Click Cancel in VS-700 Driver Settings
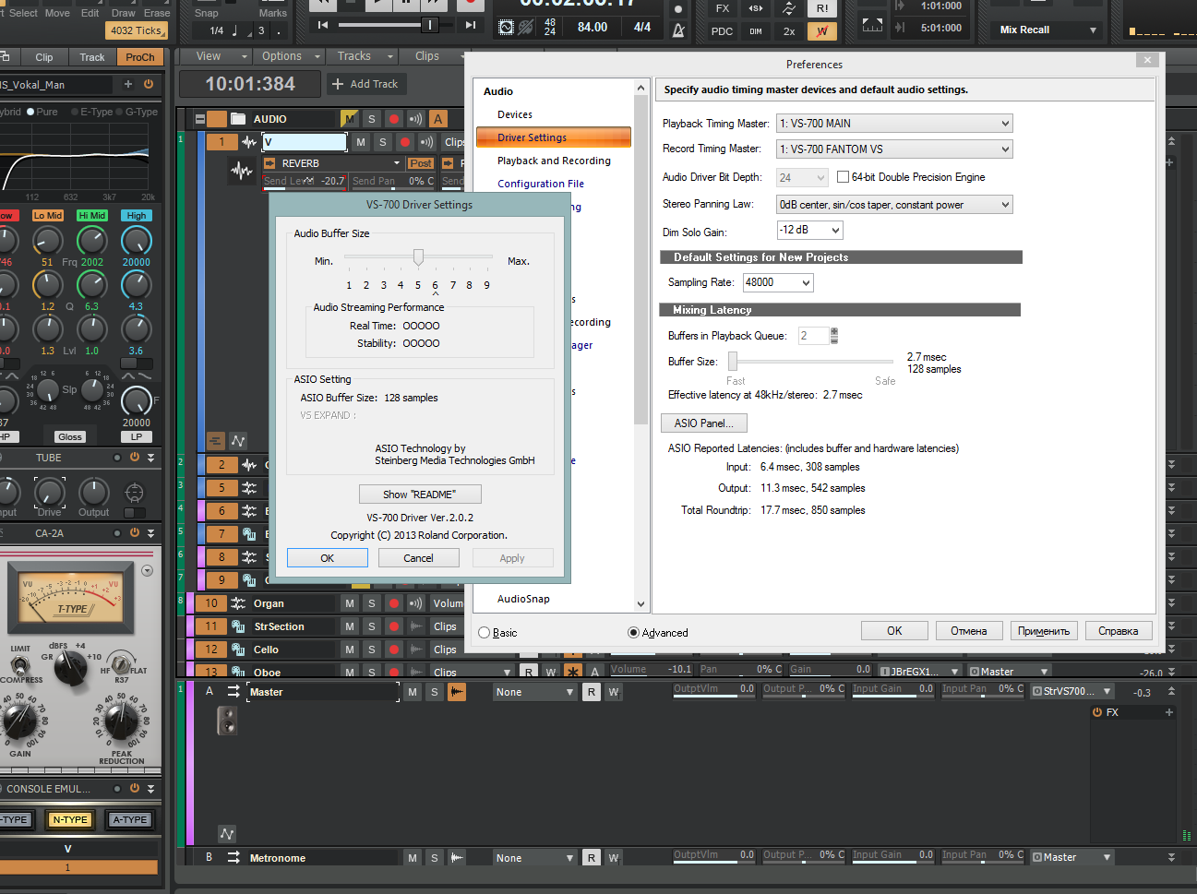 click(x=419, y=558)
